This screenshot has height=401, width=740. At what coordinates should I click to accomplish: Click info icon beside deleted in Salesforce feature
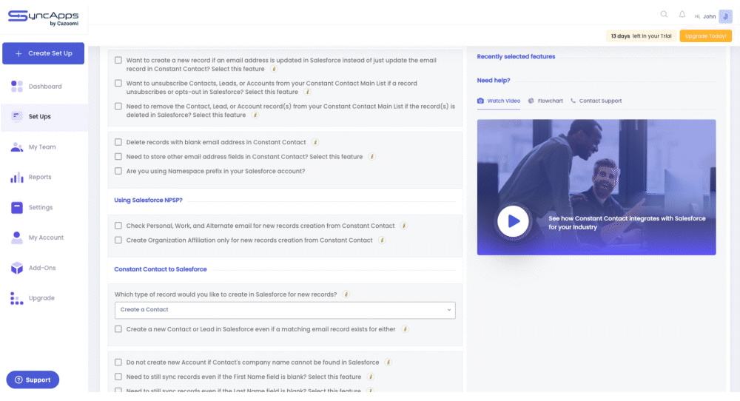point(255,115)
